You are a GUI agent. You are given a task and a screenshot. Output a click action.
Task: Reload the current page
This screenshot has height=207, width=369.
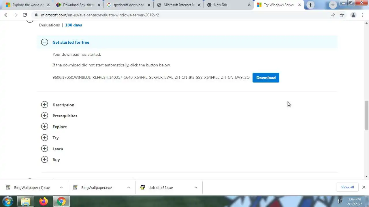pos(25,15)
